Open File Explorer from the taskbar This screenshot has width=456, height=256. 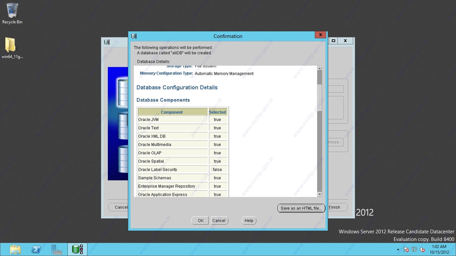[x=15, y=249]
